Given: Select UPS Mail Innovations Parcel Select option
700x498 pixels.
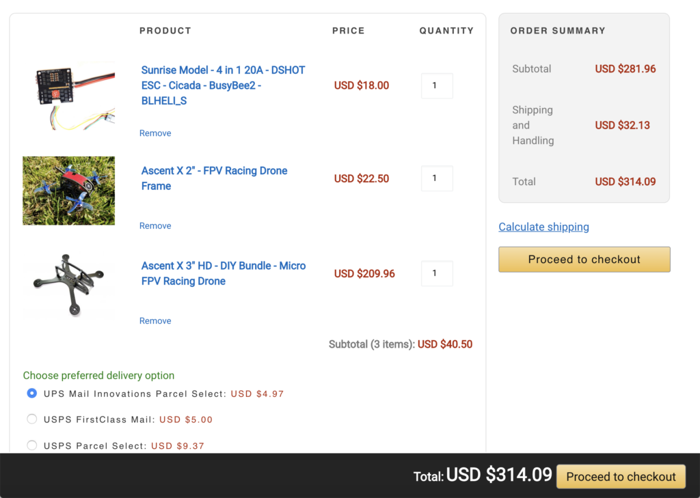Looking at the screenshot, I should click(x=32, y=393).
